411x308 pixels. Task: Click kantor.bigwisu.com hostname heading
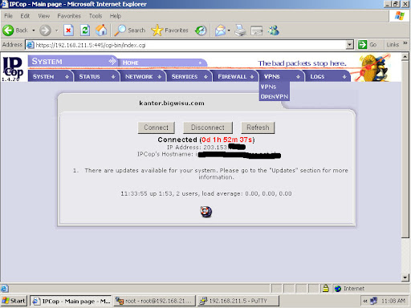click(172, 103)
